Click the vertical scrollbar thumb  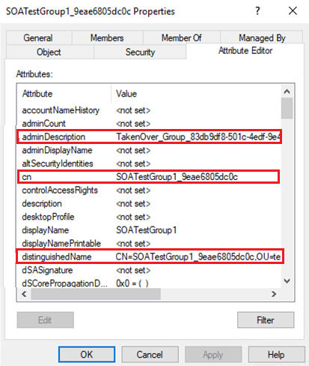coord(287,108)
